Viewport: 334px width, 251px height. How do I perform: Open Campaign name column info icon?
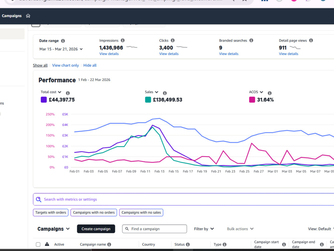click(109, 244)
